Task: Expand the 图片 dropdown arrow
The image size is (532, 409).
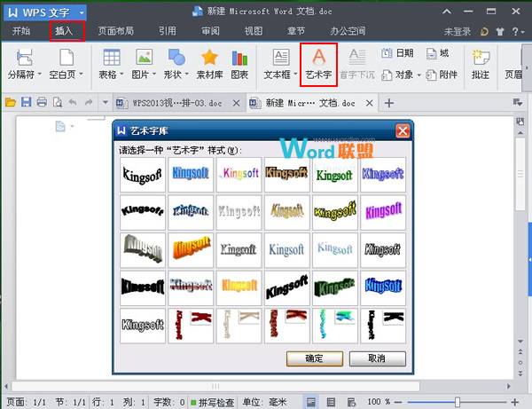Action: coord(154,74)
